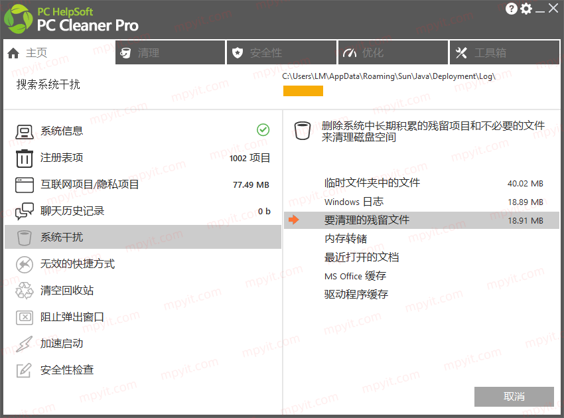This screenshot has width=564, height=418.
Task: Click the 加速启动 lightning icon
Action: pyautogui.click(x=24, y=344)
